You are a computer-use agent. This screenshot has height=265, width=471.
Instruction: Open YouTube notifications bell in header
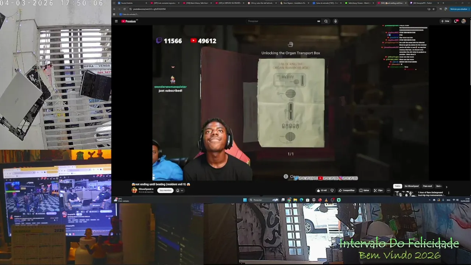[x=456, y=21]
